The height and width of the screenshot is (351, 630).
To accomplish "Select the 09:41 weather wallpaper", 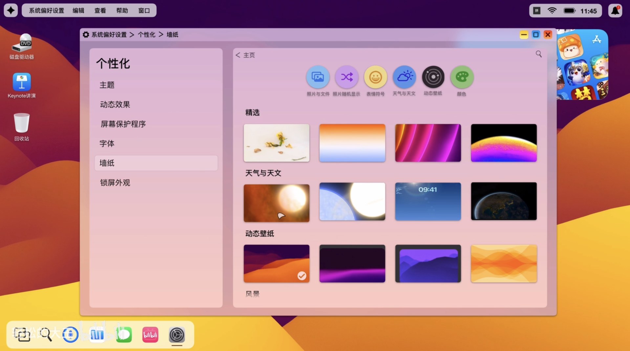I will click(428, 202).
